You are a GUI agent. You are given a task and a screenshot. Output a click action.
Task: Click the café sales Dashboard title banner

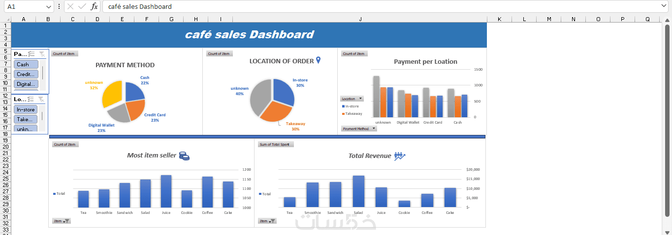pyautogui.click(x=249, y=35)
